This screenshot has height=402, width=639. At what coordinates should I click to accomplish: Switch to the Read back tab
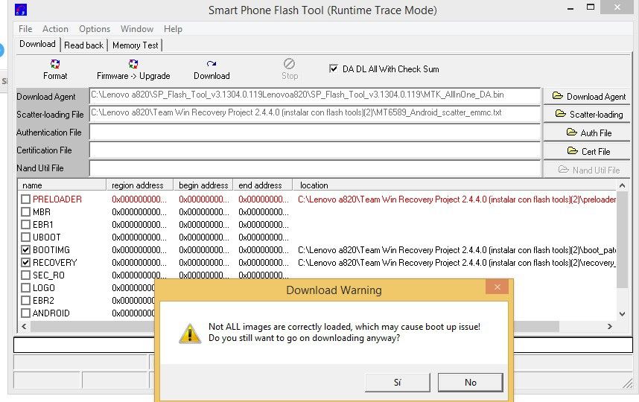pos(83,45)
